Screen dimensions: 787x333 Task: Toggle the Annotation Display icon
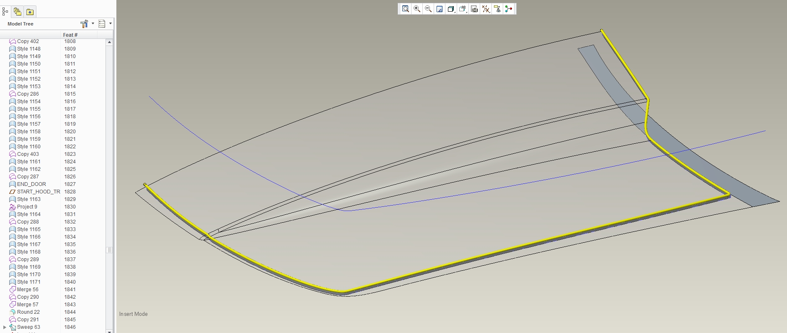click(x=497, y=9)
